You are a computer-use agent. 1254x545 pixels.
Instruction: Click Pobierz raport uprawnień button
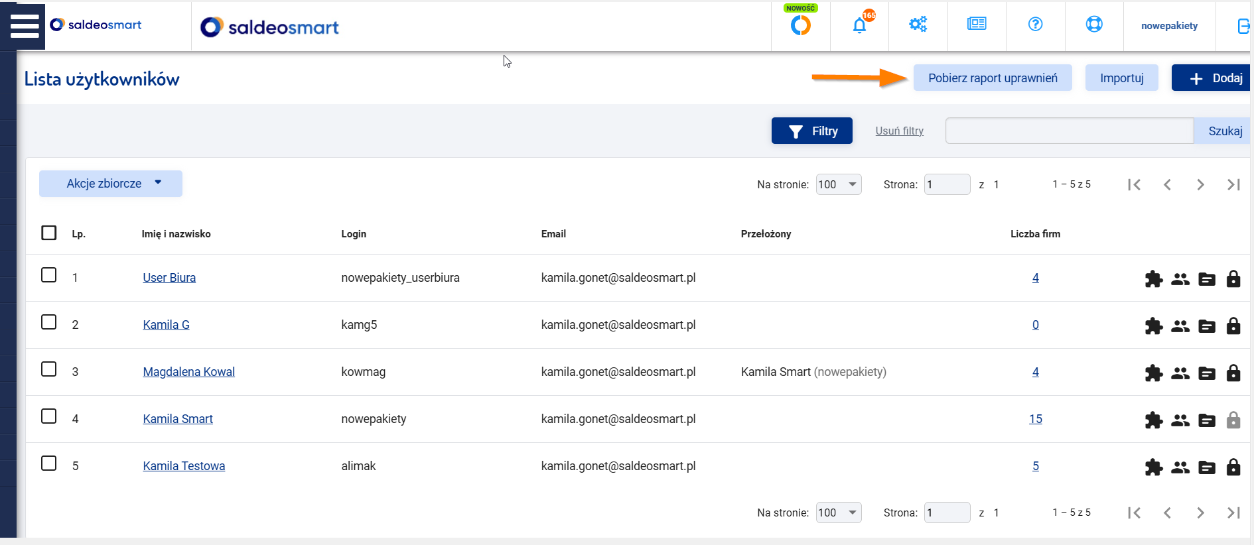coord(993,78)
